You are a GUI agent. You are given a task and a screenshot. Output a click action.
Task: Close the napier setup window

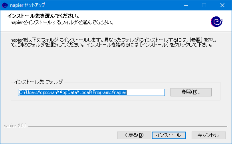coord(222,5)
